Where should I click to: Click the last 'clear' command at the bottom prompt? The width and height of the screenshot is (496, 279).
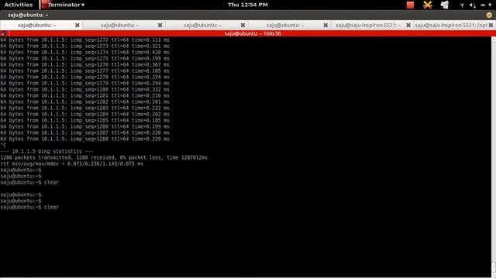tap(51, 207)
